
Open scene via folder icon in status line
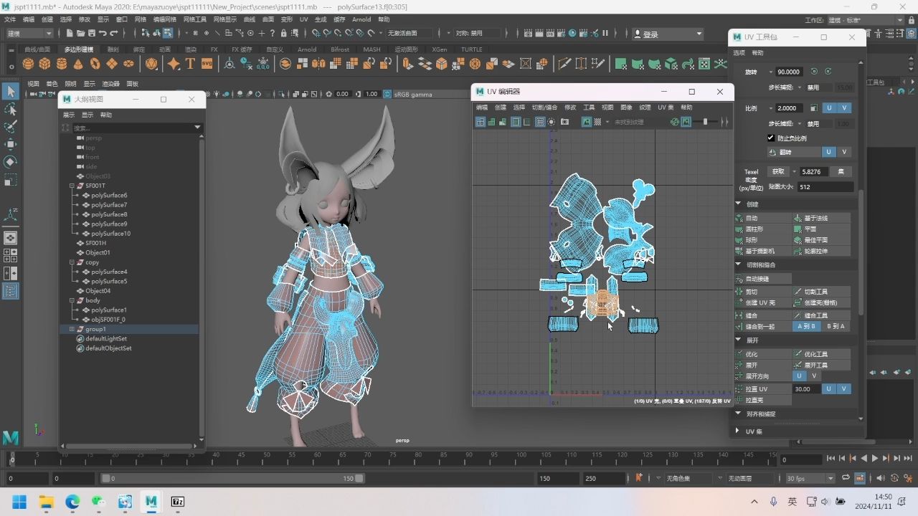(80, 33)
